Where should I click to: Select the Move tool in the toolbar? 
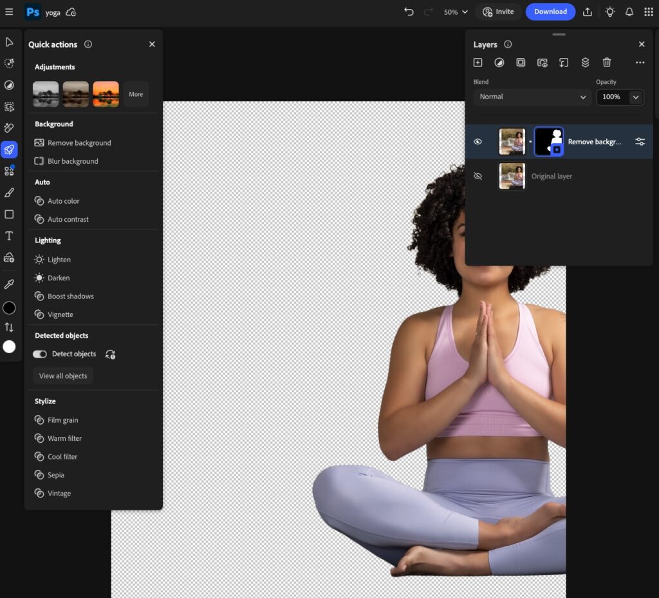click(9, 43)
